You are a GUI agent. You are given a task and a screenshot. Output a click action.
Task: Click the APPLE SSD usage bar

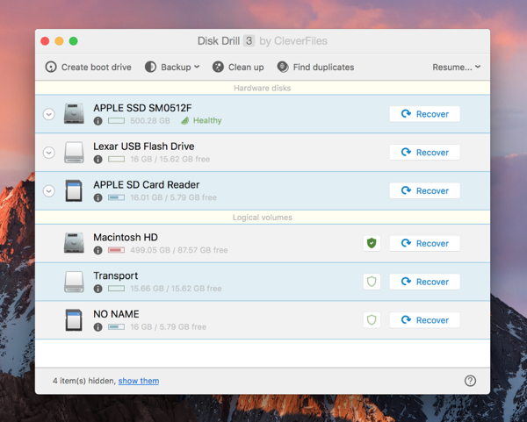(x=116, y=121)
